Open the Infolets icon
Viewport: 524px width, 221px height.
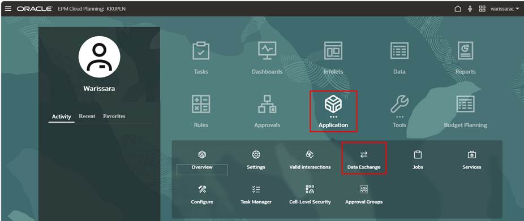pos(333,51)
